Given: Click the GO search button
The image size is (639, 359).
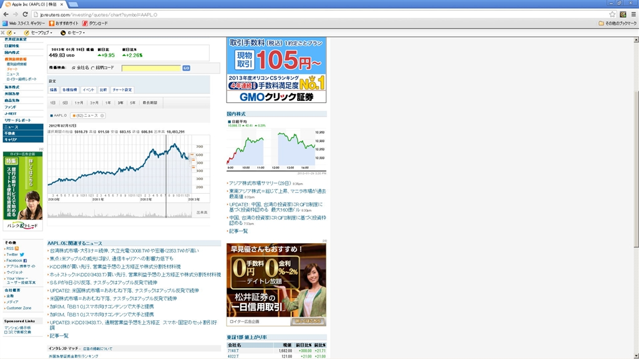Looking at the screenshot, I should (x=186, y=68).
